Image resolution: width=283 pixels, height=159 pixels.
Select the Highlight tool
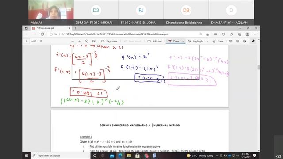tap(196, 41)
